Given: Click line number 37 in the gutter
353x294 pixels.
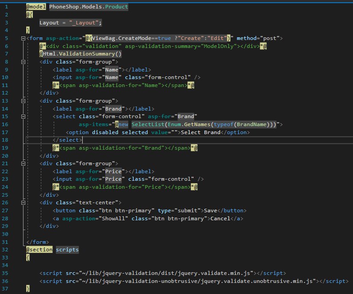Looking at the screenshot, I should [5, 289].
